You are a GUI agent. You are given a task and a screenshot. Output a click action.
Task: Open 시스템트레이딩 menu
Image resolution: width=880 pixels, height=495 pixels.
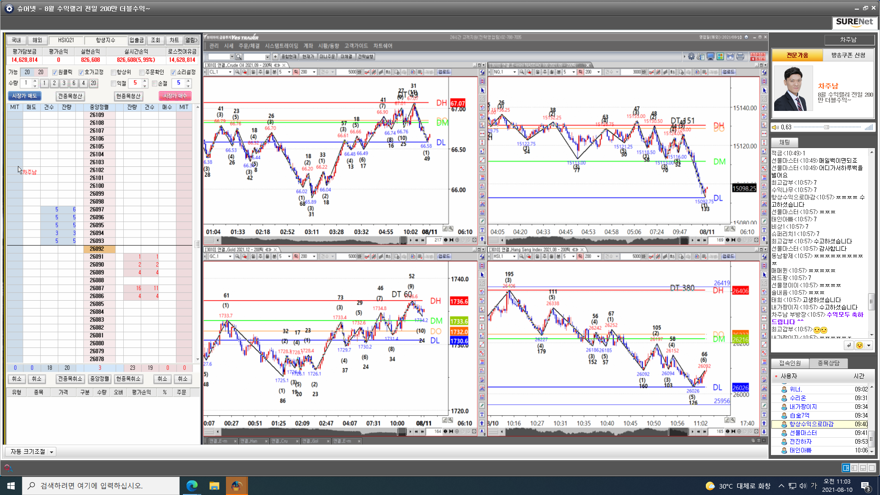pos(281,46)
